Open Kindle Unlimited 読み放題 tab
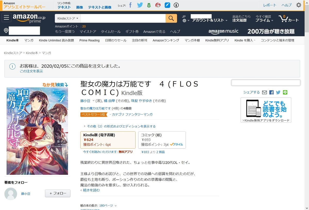Viewport: 309px width, 210px height. [56, 40]
